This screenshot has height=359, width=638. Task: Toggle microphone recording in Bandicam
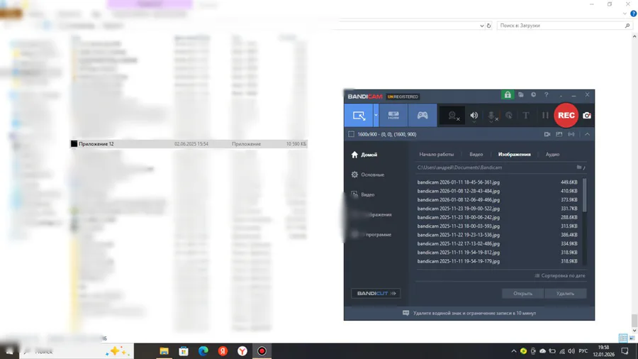coord(491,116)
